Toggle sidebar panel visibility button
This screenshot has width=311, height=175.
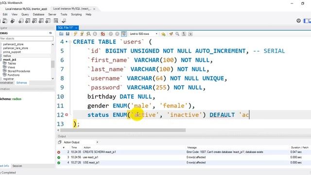point(306,21)
